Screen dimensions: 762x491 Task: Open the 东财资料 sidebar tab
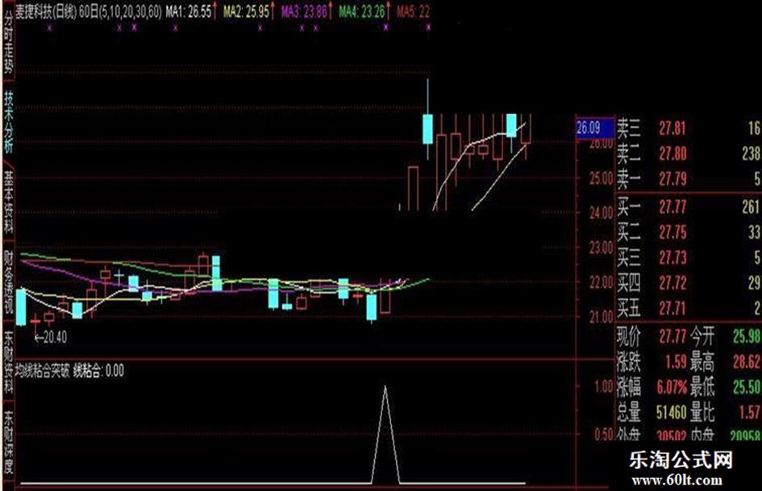(8, 363)
